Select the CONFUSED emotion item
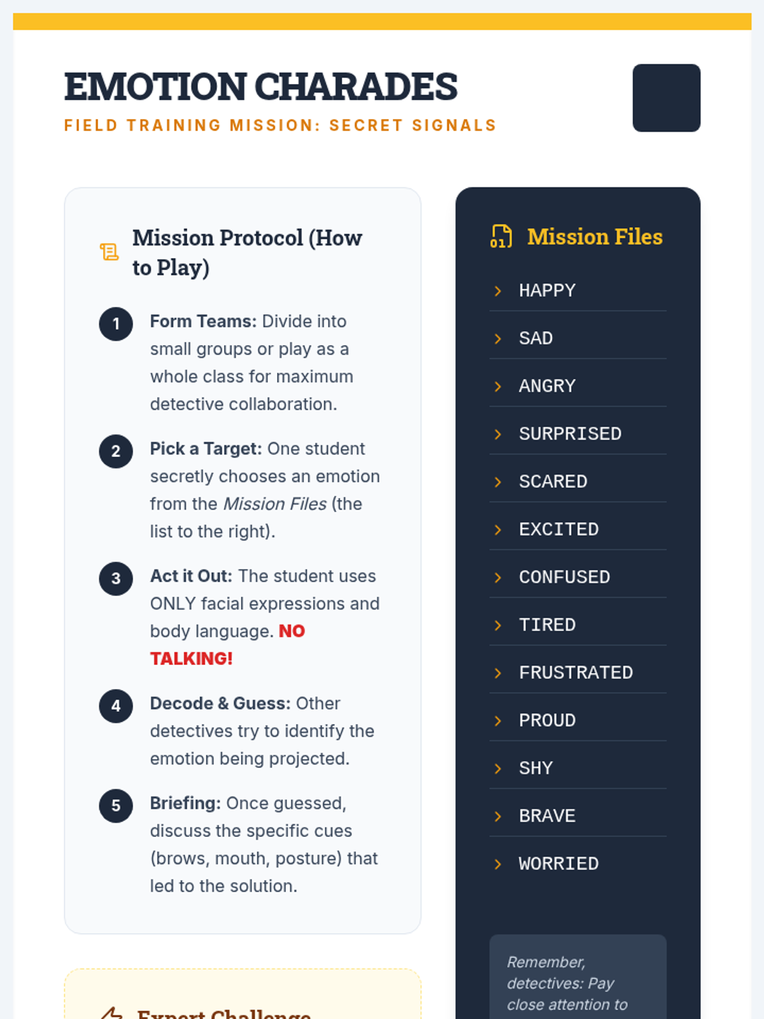Screen dimensions: 764x1019 [x=564, y=577]
